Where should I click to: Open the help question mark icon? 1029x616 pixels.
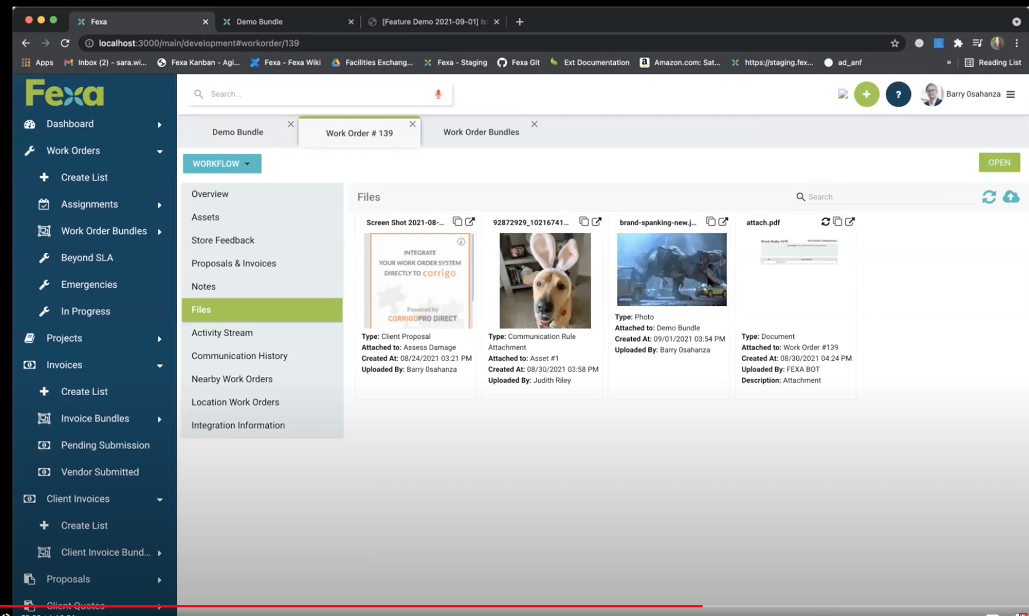pos(898,94)
